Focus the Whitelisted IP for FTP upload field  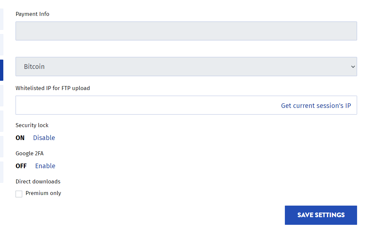(186, 105)
